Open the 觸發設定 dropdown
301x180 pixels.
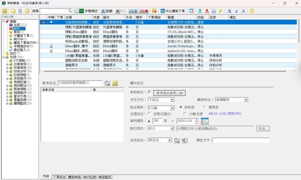[246, 100]
